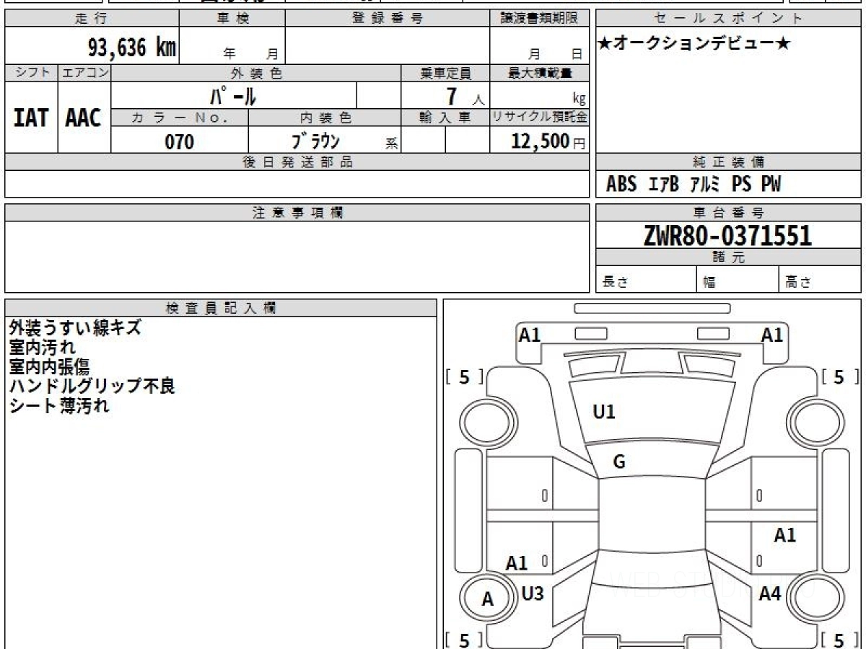The width and height of the screenshot is (866, 649).
Task: Select the A1 mark directly above U3
Action: tap(517, 563)
